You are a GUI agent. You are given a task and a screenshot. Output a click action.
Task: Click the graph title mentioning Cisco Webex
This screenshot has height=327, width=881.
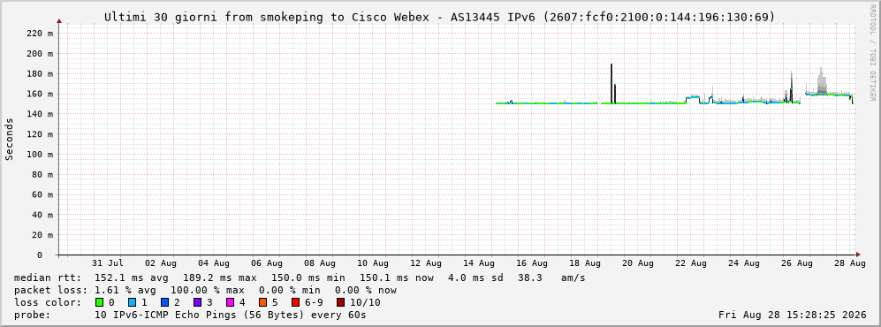coord(439,17)
